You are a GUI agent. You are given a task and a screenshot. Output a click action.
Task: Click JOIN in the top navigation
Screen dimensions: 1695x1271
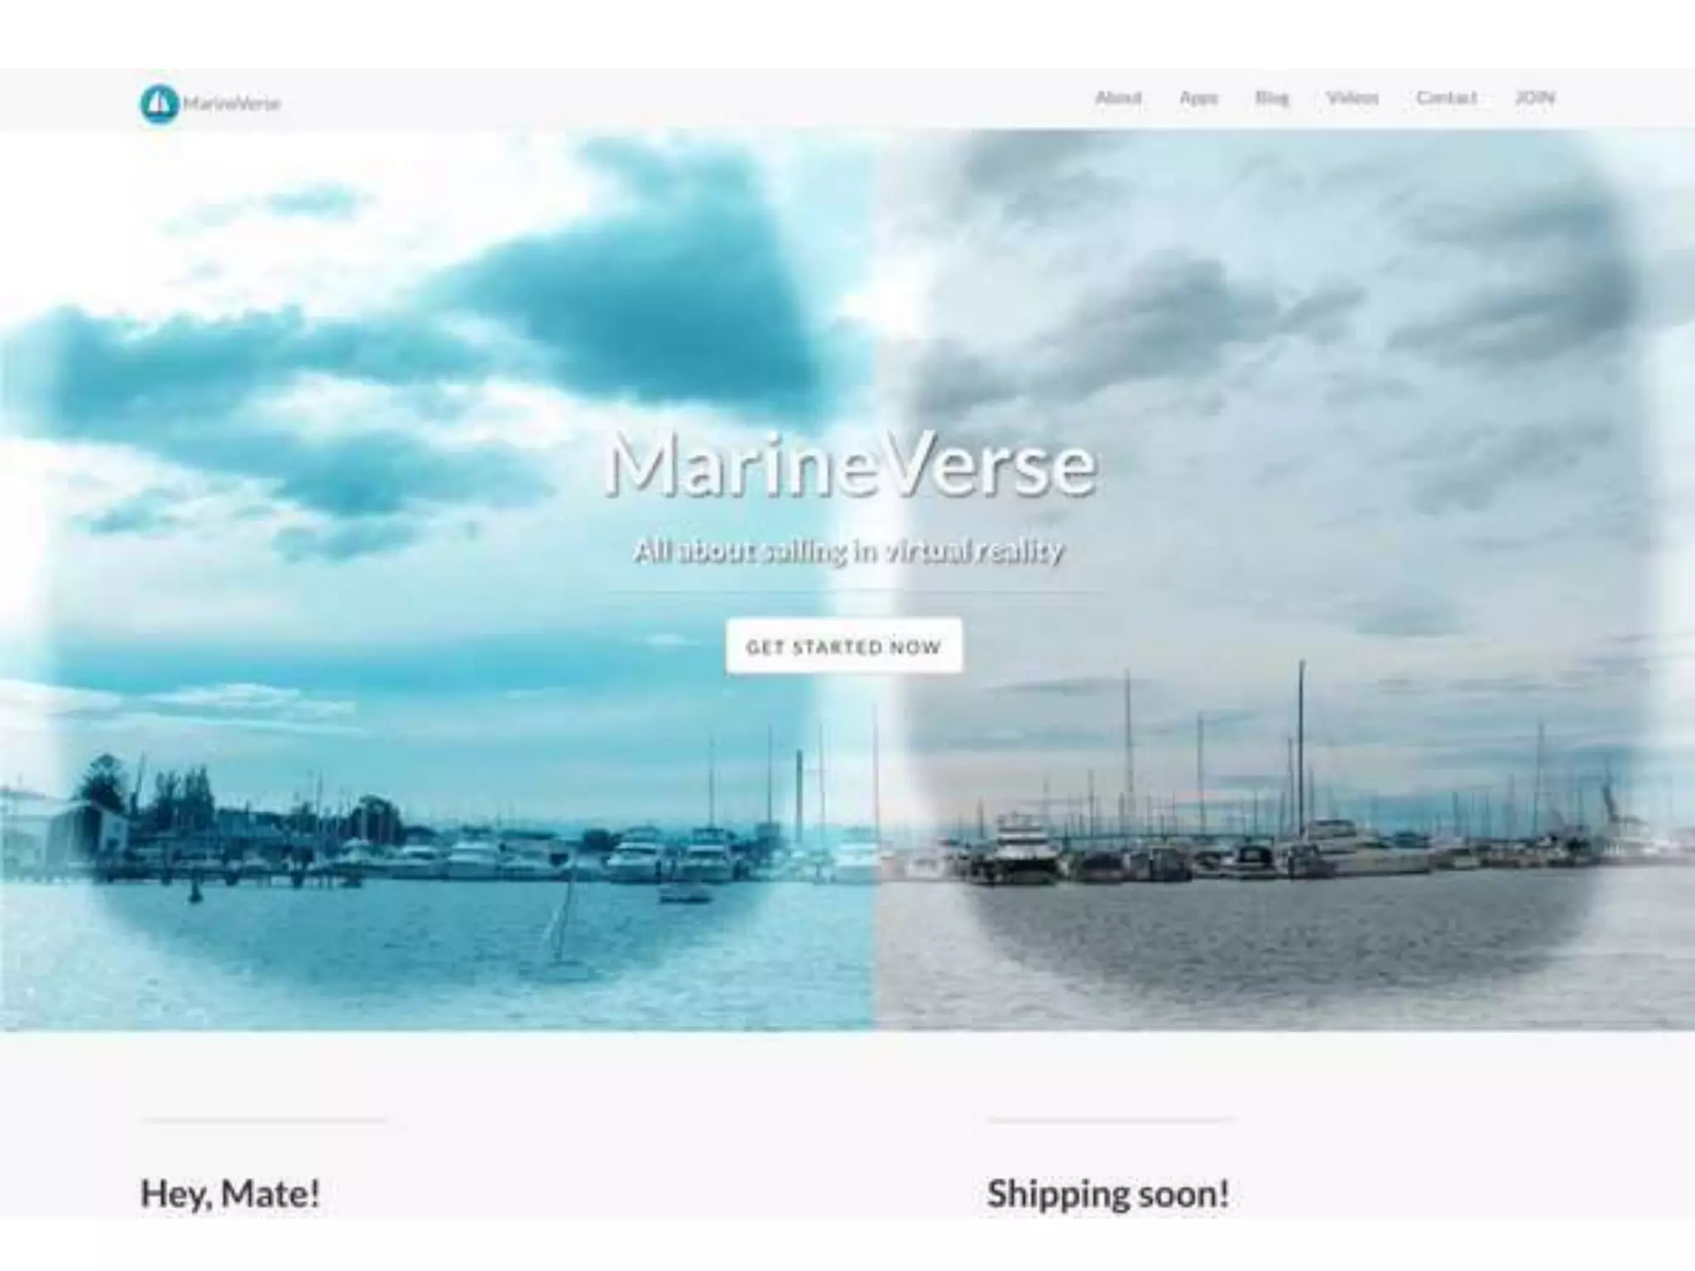click(x=1534, y=98)
